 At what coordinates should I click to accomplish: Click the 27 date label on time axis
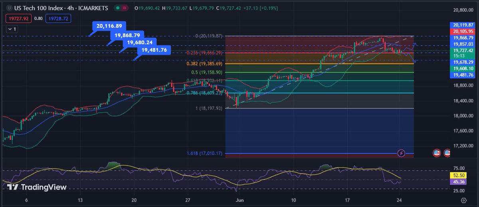(188, 200)
